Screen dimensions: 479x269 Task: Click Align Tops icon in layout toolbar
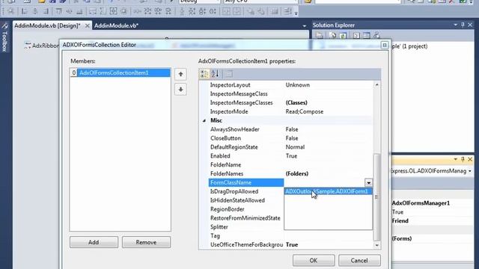[58, 11]
